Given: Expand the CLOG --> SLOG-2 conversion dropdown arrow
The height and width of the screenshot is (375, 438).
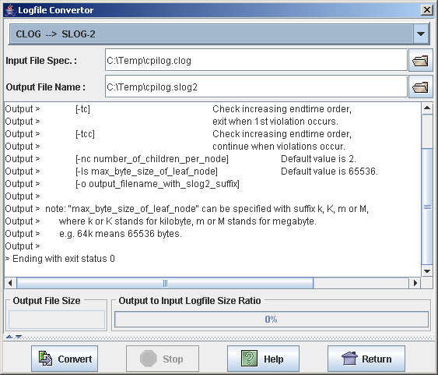Looking at the screenshot, I should coord(421,34).
